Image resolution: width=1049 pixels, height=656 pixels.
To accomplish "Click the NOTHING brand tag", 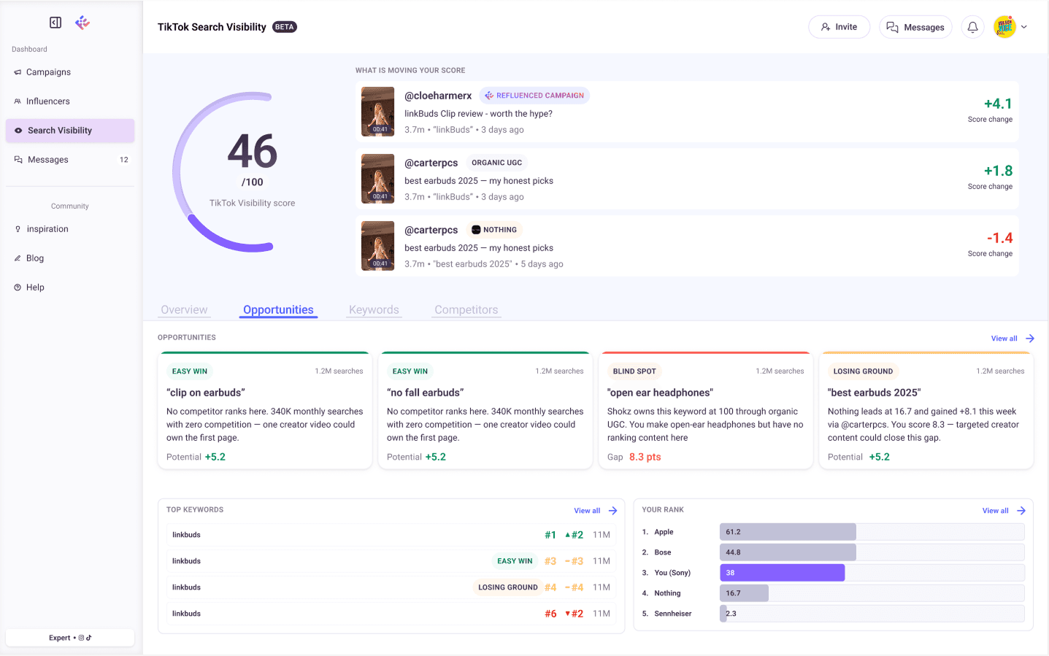I will point(494,230).
